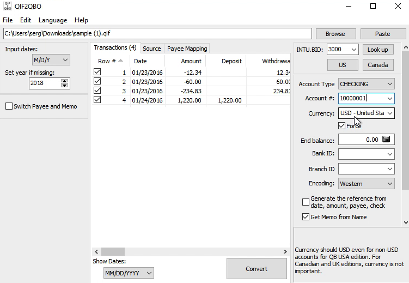Expand the Encoding dropdown
This screenshot has height=283, width=409.
pos(366,184)
